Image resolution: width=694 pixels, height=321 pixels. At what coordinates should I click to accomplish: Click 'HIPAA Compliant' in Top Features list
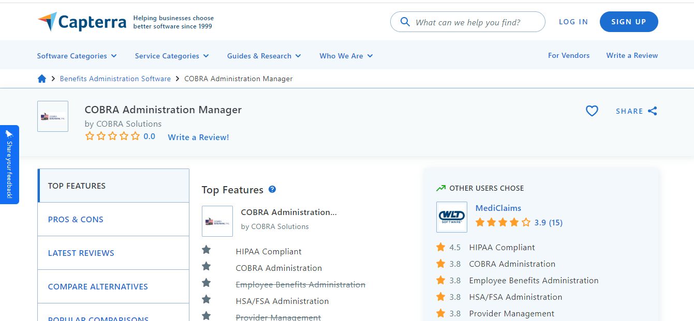269,252
